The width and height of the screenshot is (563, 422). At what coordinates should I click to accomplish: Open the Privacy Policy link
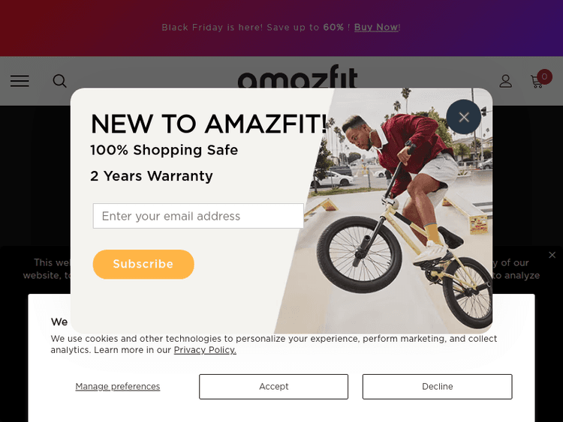pos(205,350)
